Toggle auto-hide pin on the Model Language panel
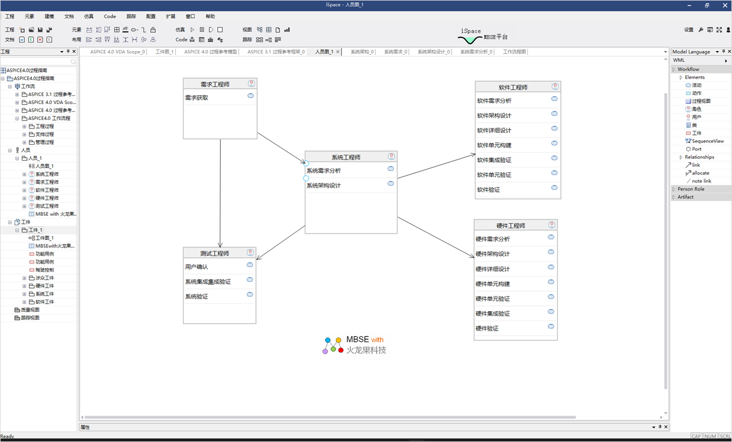 (x=723, y=52)
